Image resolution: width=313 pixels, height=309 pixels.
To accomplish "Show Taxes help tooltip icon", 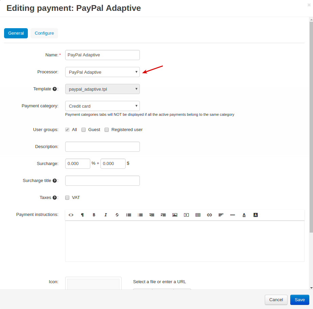I will [x=55, y=198].
